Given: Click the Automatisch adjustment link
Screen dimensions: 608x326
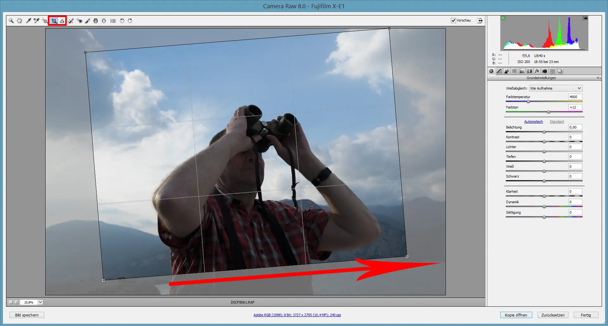Looking at the screenshot, I should [534, 121].
